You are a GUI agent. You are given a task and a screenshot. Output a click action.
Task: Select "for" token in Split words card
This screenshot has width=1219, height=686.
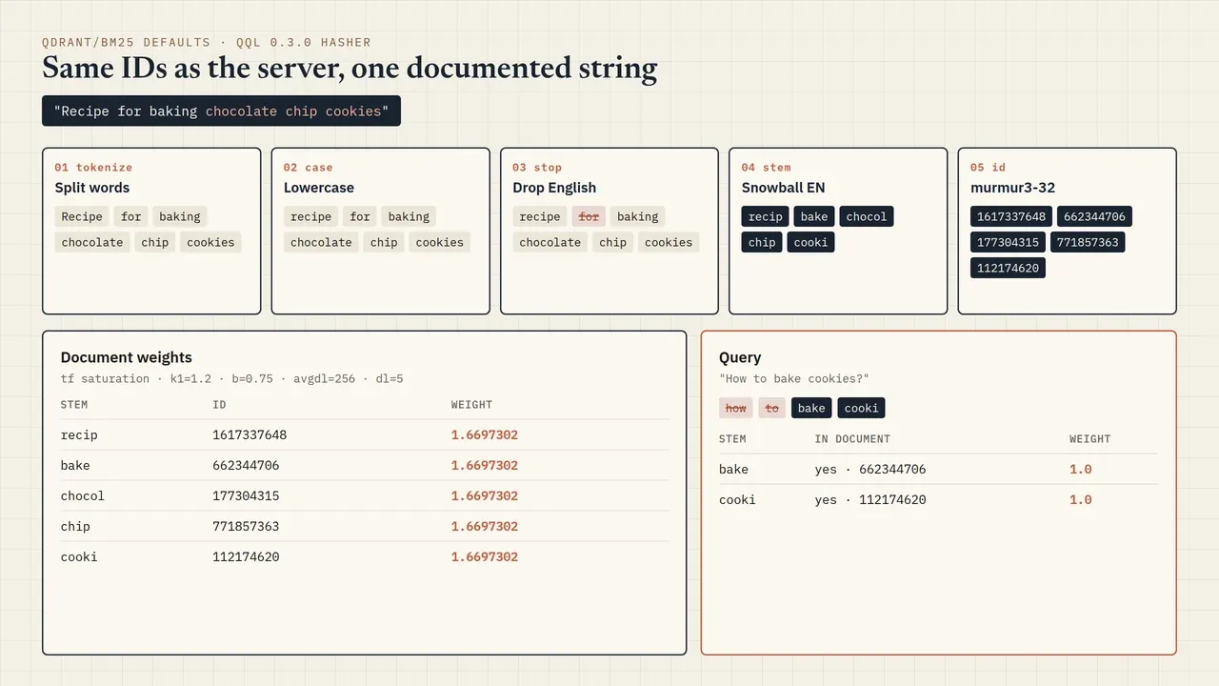click(131, 216)
